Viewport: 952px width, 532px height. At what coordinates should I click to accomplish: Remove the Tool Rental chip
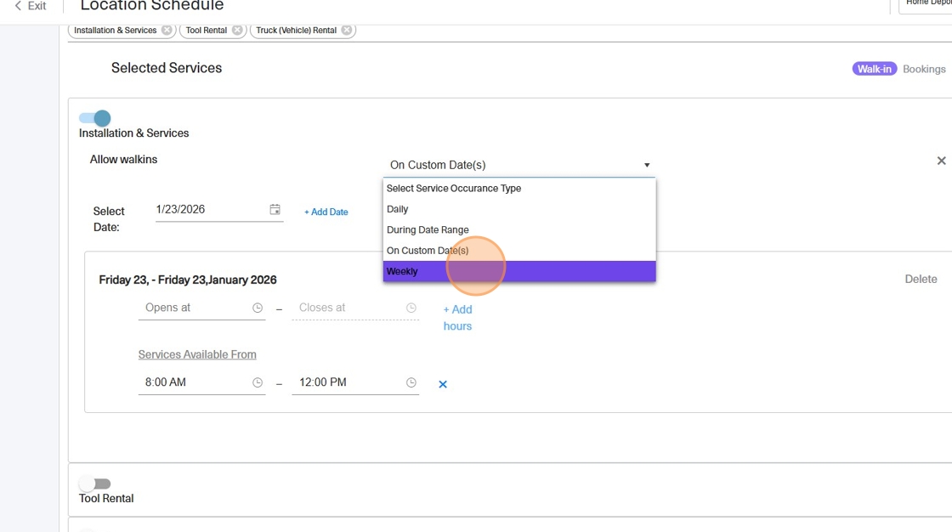coord(237,31)
